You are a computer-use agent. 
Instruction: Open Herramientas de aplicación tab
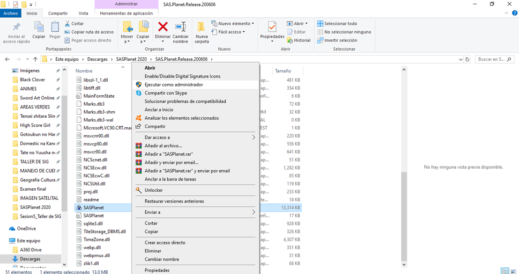coord(126,13)
